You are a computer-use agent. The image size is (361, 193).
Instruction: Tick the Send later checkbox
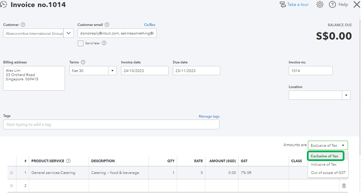pyautogui.click(x=81, y=43)
